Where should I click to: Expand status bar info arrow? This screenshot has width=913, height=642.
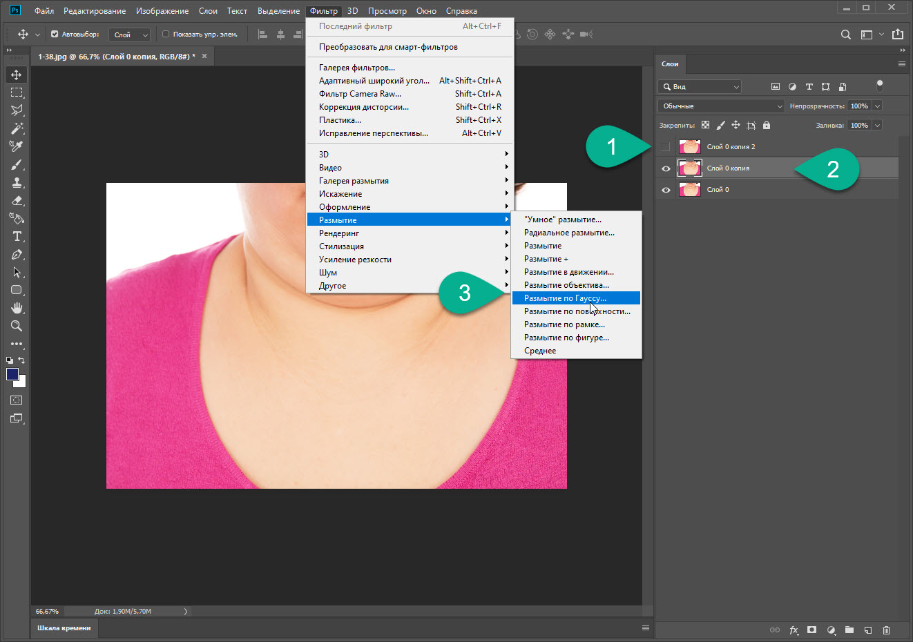point(185,611)
